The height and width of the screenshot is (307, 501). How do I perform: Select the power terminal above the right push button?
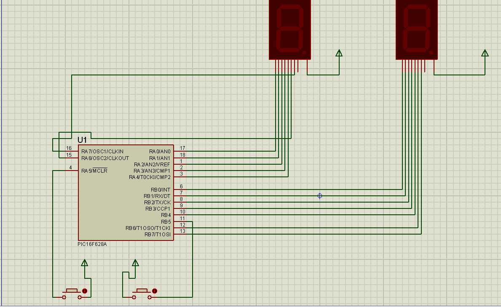point(135,263)
